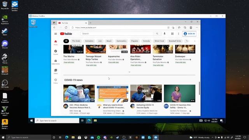Open the YouTube apps grid icon

(172, 34)
